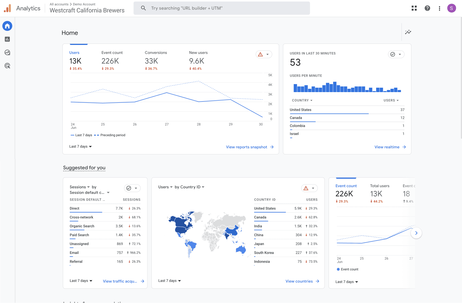Open Last 7 days dropdown on Event count card

pyautogui.click(x=347, y=282)
